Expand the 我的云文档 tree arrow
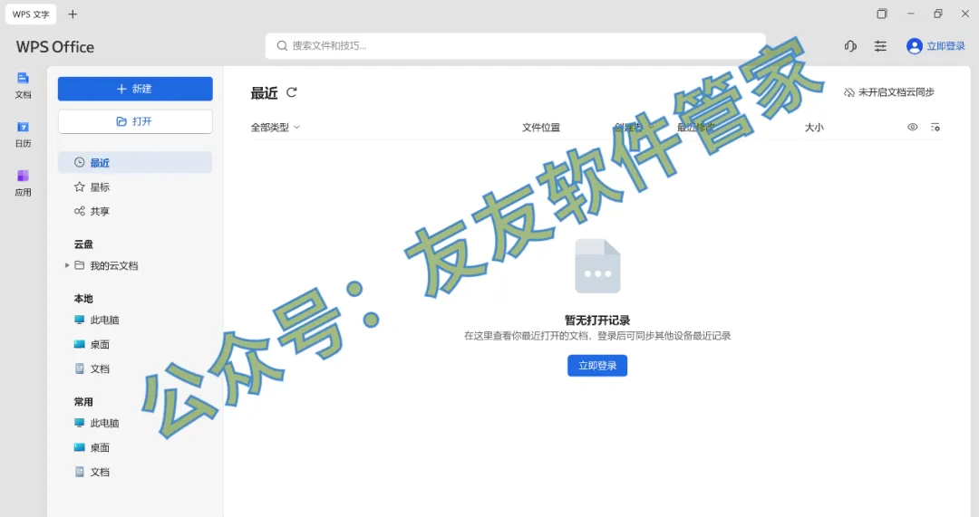This screenshot has width=979, height=517. tap(67, 265)
